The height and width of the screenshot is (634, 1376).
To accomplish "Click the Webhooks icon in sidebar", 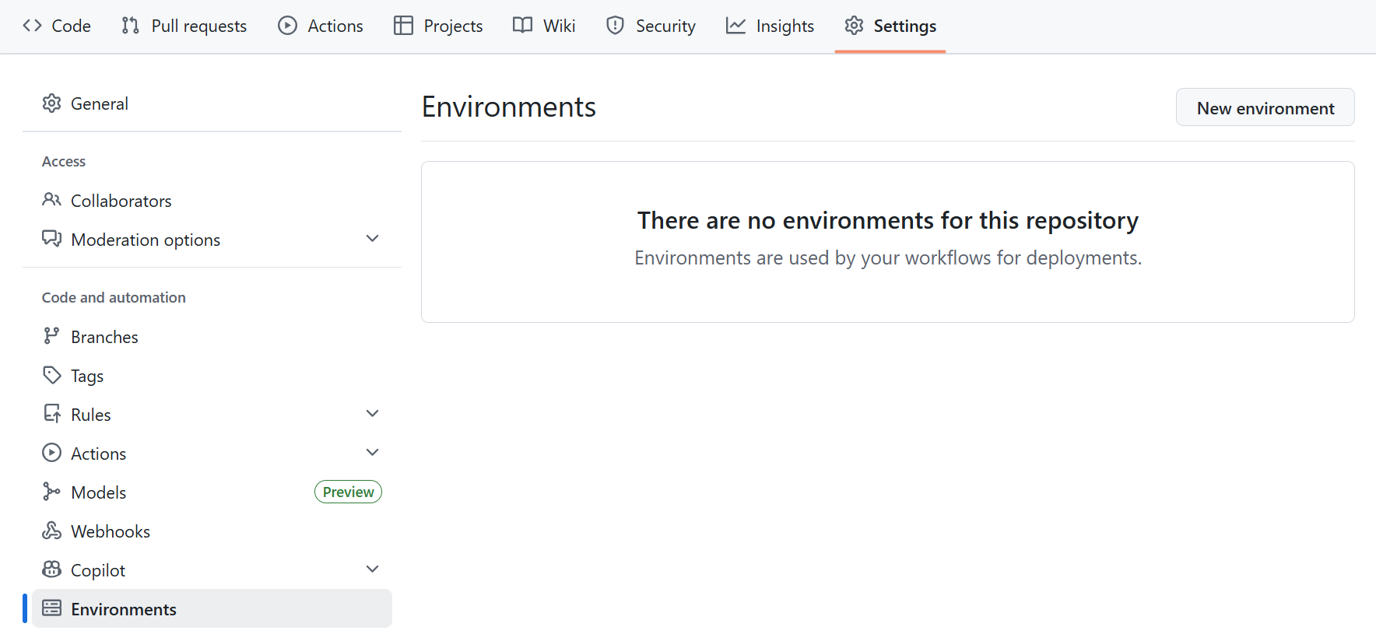I will [x=51, y=531].
